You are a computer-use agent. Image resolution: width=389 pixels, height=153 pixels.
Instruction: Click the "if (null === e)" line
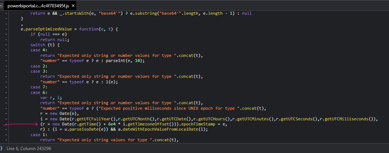click(x=49, y=34)
